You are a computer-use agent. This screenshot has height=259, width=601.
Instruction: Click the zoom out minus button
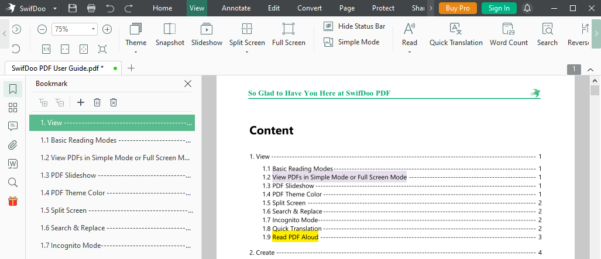click(42, 29)
